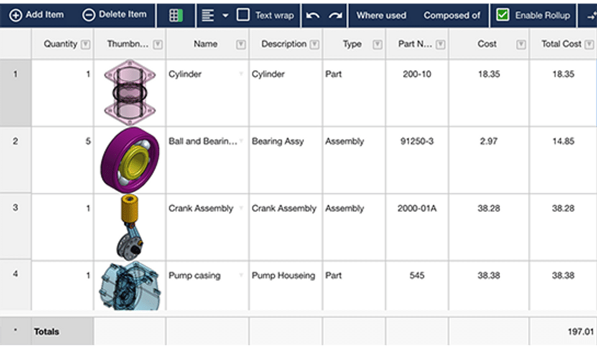Screen dimensions: 597x348
Task: Toggle the Text wrap checkbox
Action: coord(243,15)
